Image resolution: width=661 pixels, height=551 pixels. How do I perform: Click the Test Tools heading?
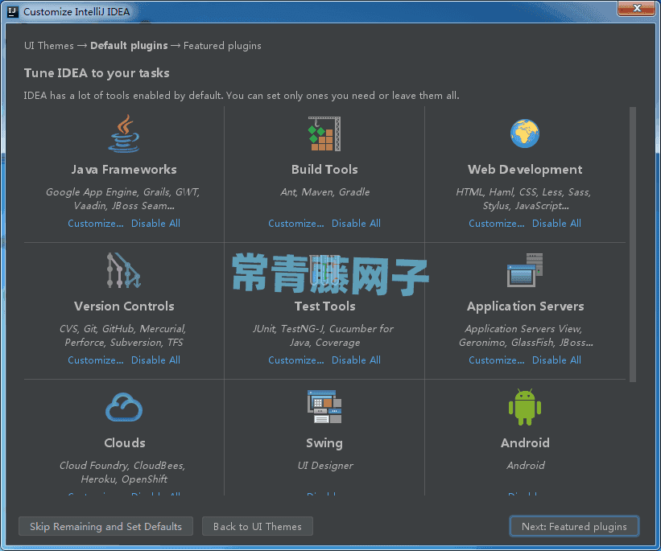(324, 306)
